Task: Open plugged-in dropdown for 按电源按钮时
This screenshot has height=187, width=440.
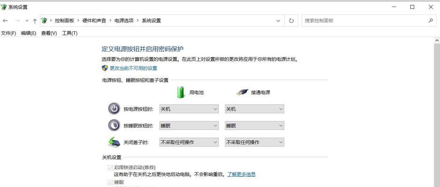Action: pos(255,109)
